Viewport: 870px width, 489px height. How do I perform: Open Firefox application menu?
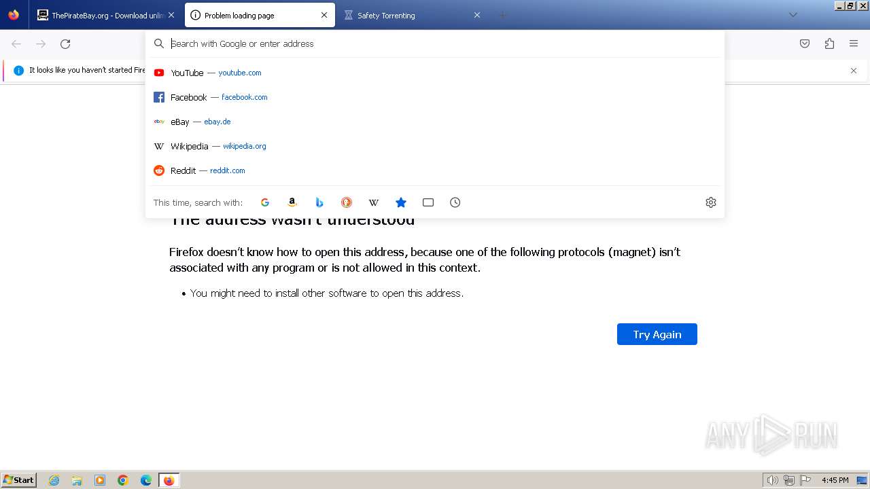(x=854, y=43)
